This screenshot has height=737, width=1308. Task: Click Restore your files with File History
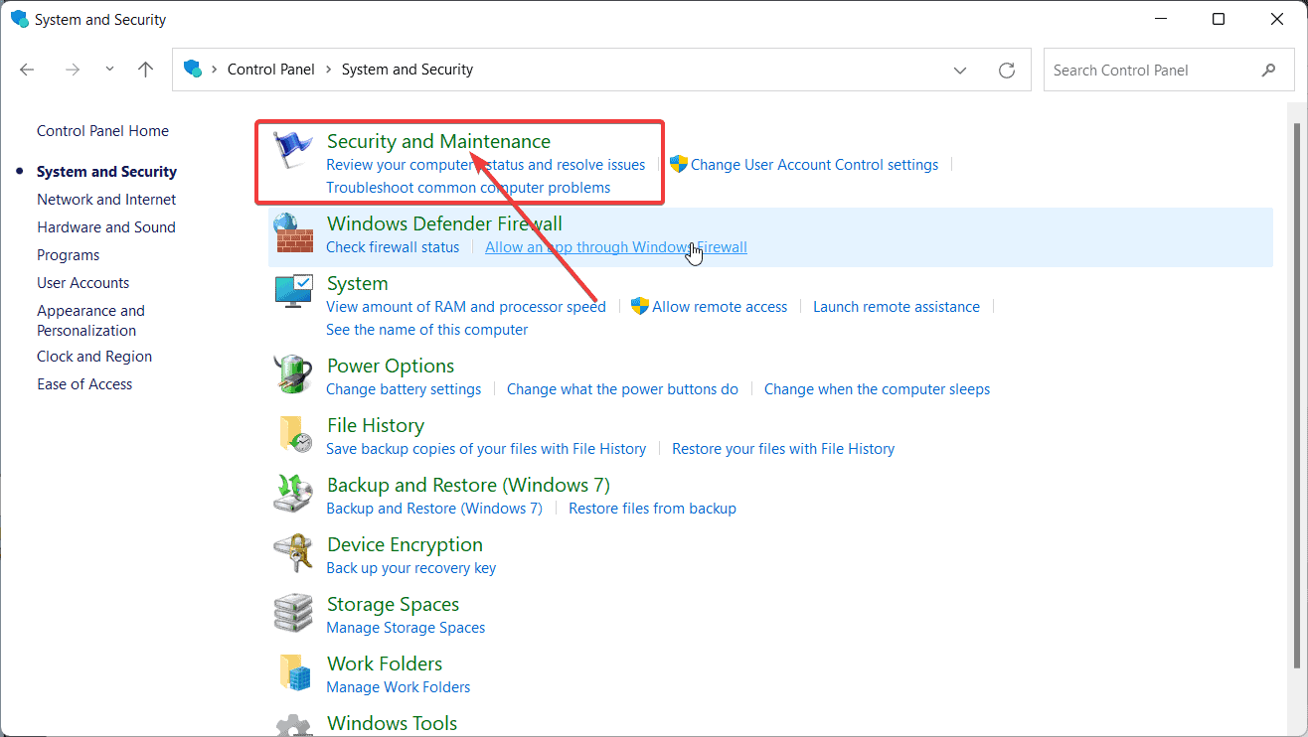click(783, 449)
